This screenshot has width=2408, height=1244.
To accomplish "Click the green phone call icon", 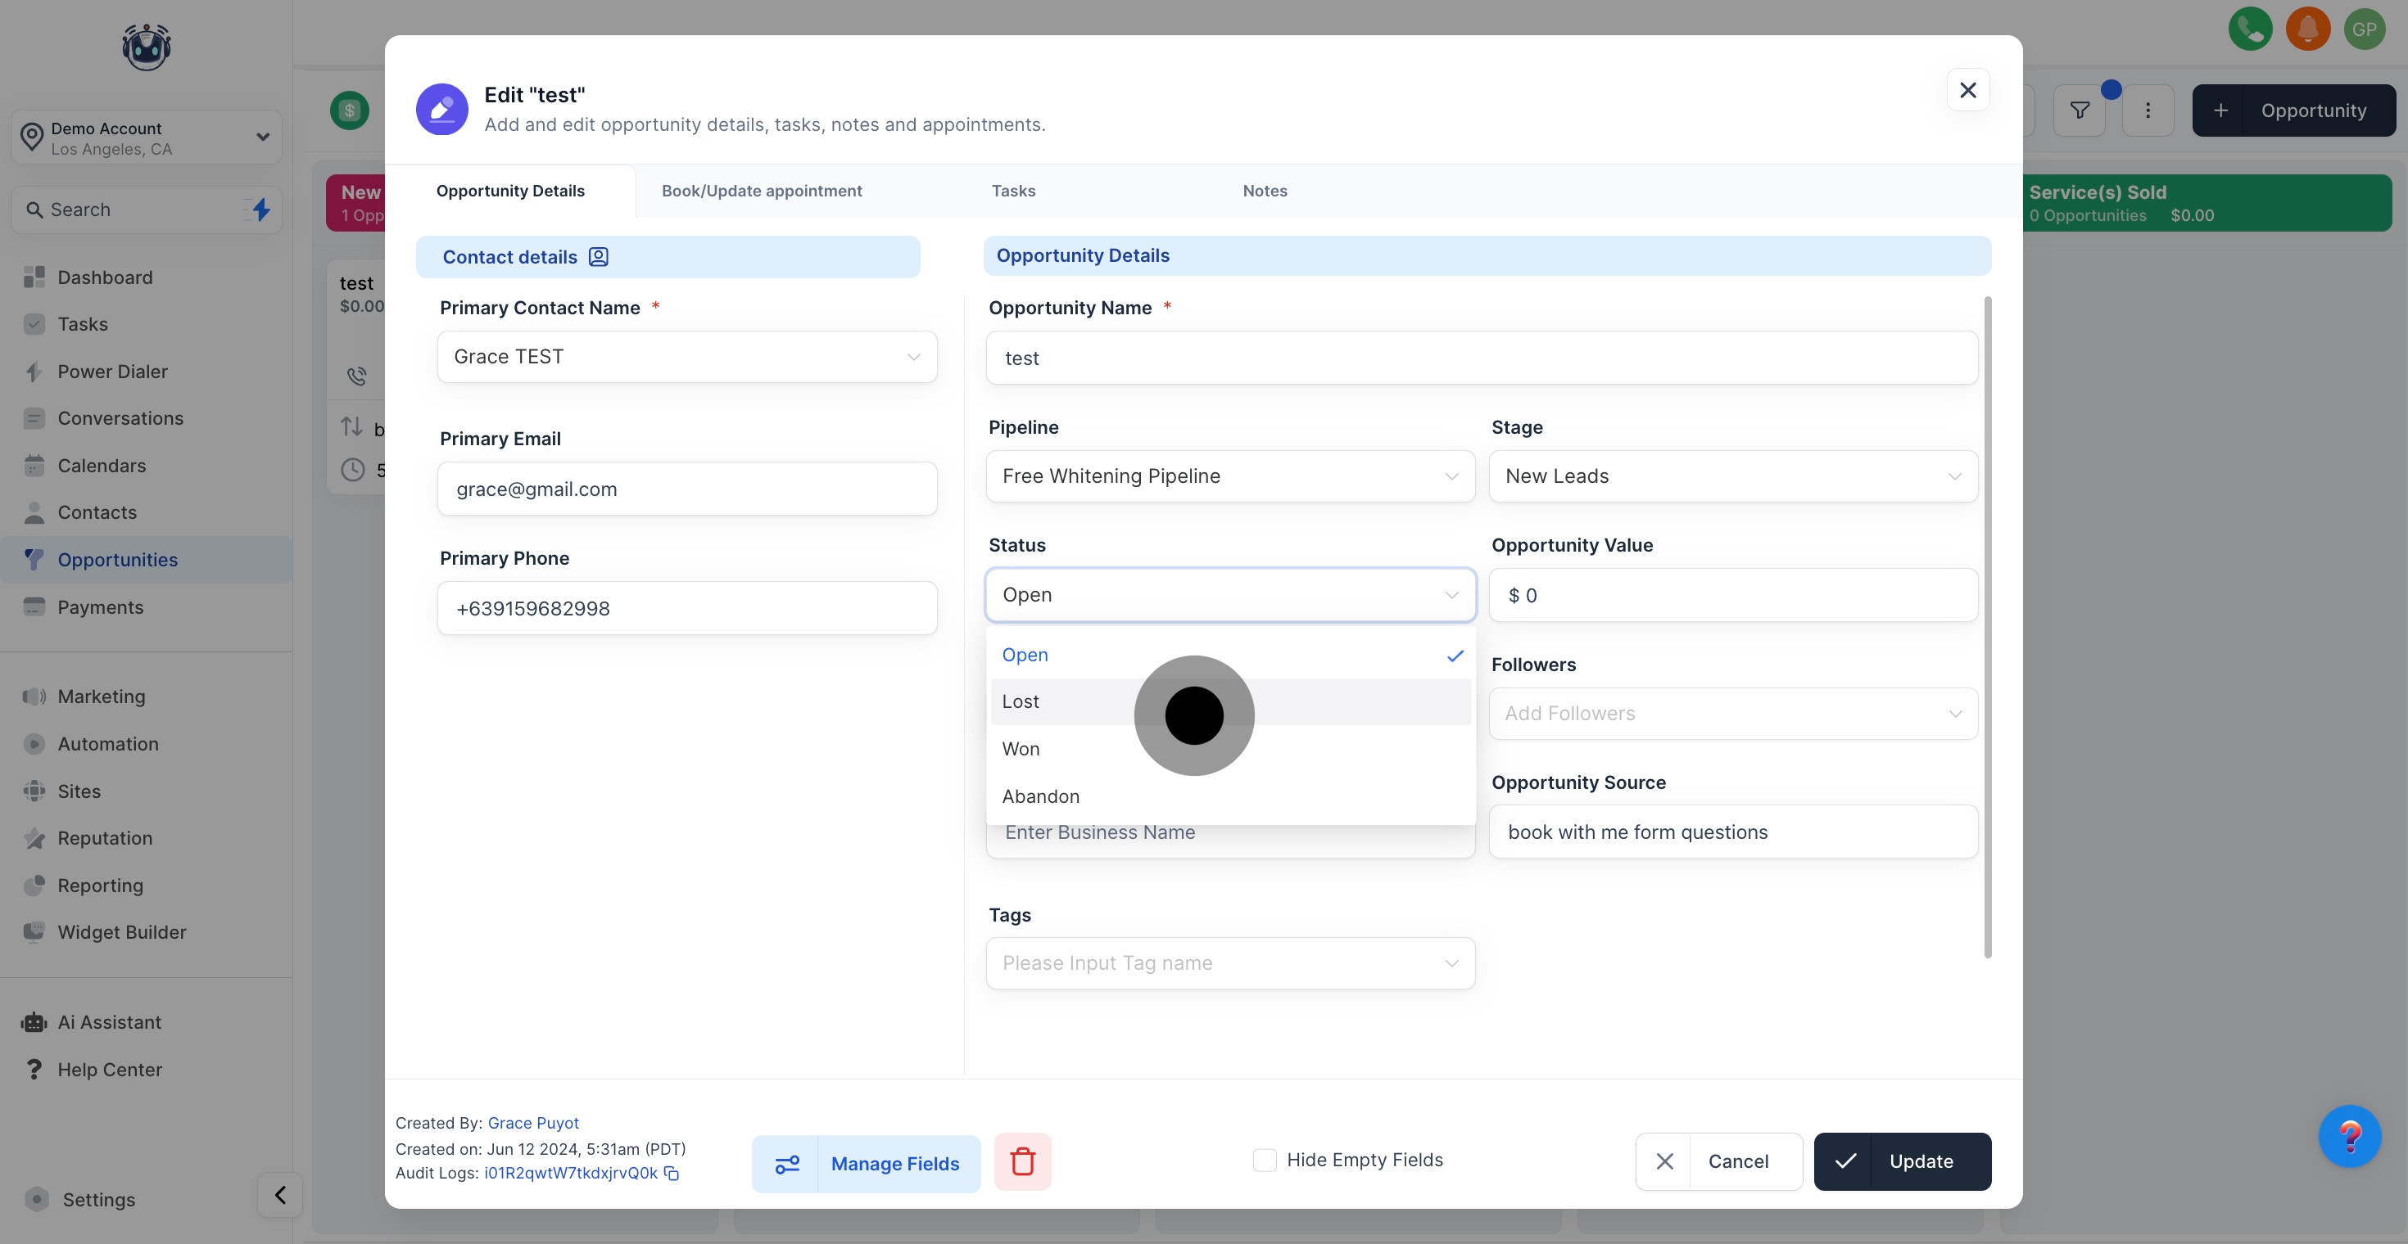I will (2249, 29).
